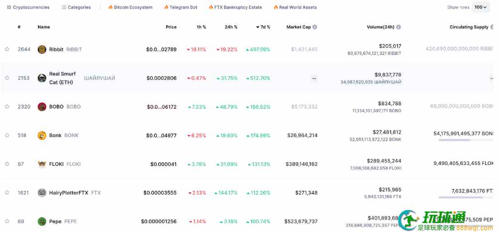Viewport: 500px width, 232px height.
Task: Click the Market Cap info icon
Action: (x=315, y=27)
